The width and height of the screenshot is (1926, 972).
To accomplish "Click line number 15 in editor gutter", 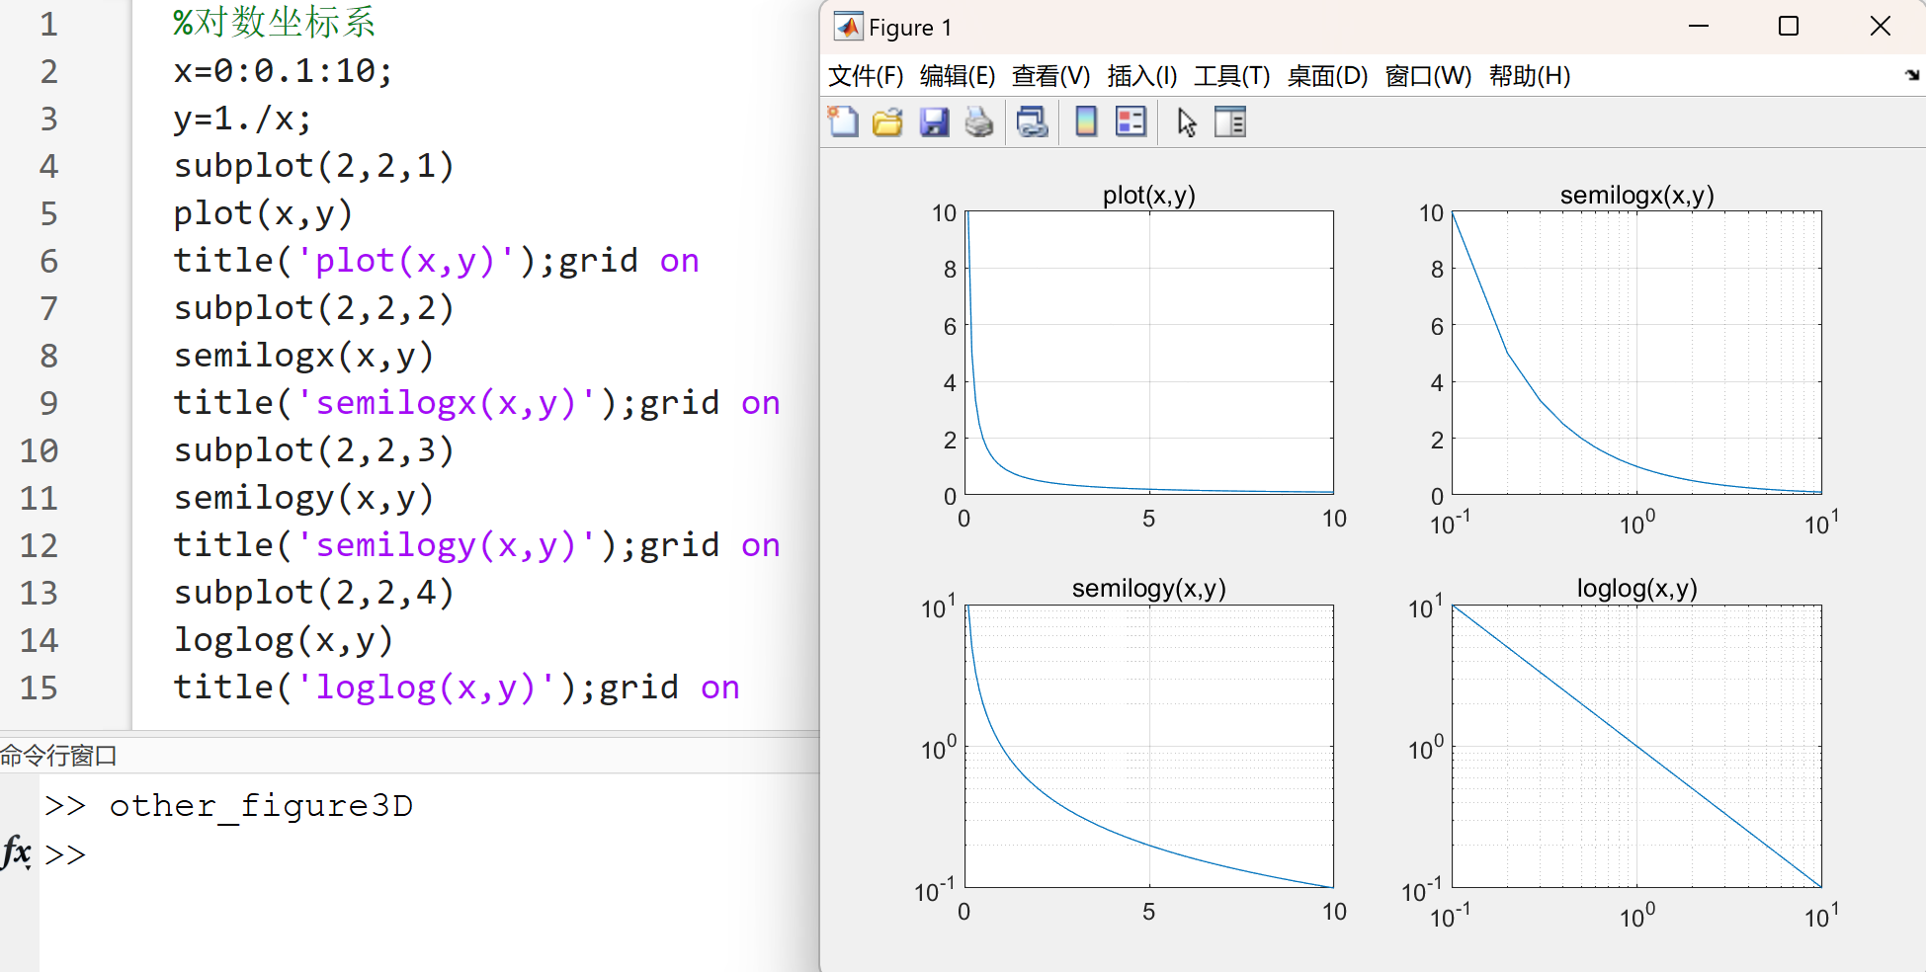I will coord(39,688).
